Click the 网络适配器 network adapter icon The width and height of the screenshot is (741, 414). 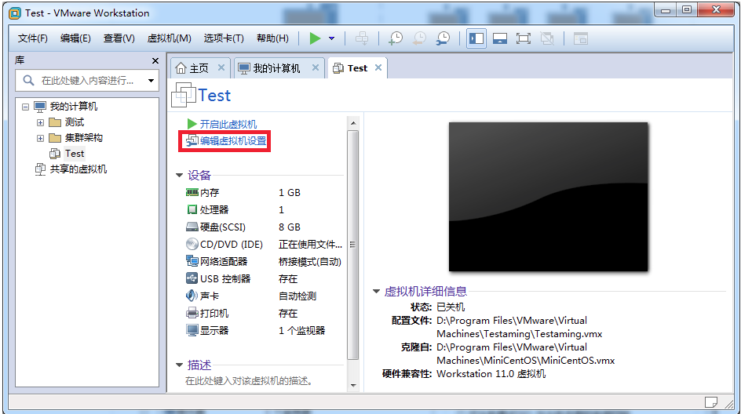tap(192, 261)
